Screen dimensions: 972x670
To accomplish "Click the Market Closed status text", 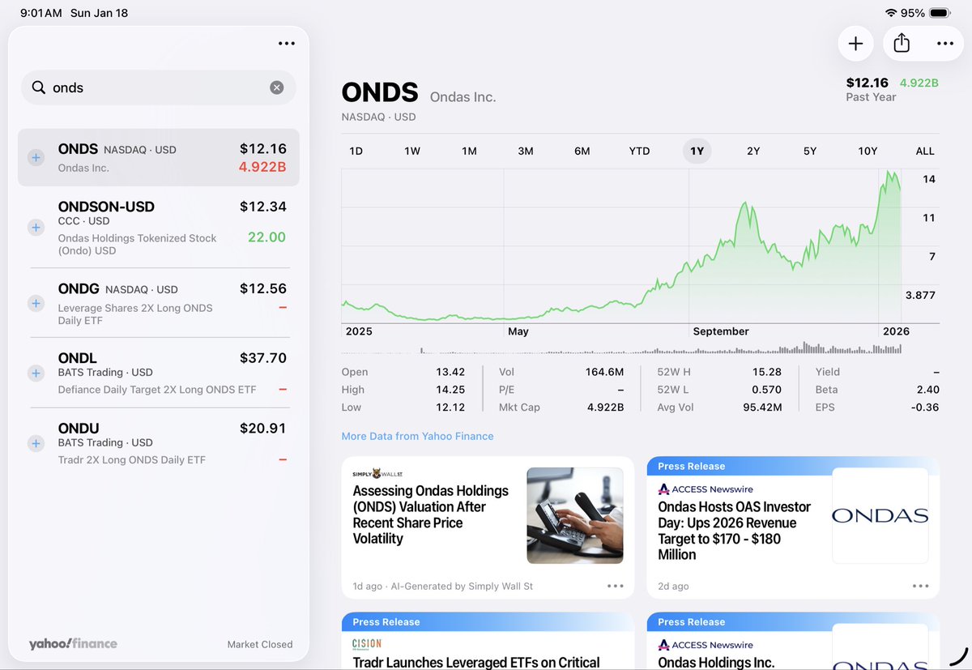I will 260,644.
